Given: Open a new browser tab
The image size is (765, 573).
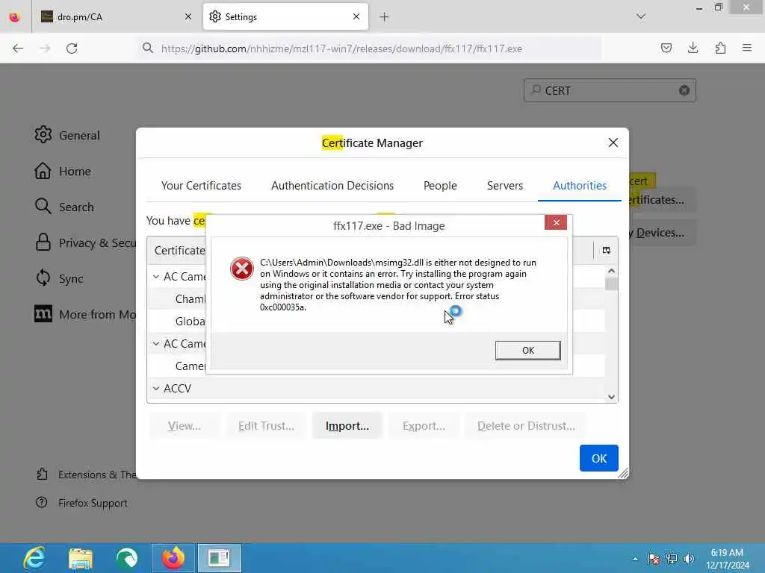Looking at the screenshot, I should [x=384, y=17].
